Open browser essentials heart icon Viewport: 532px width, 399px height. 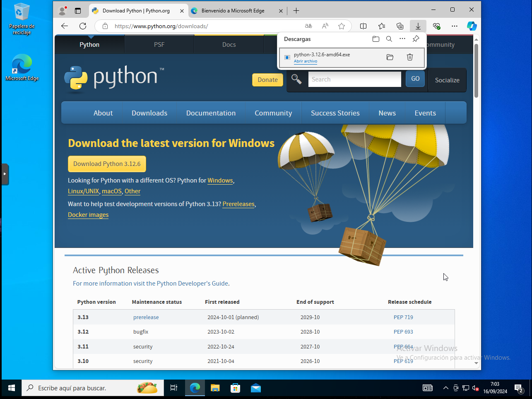click(436, 26)
